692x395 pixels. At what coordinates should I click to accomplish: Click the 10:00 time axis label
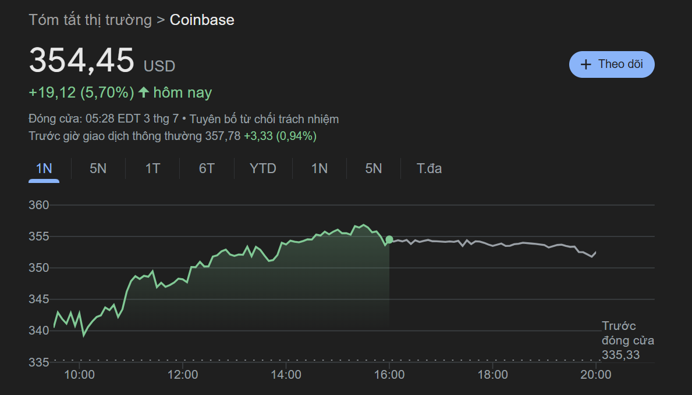pyautogui.click(x=79, y=375)
